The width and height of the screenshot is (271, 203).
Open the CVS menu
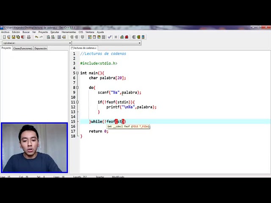[x=81, y=32]
